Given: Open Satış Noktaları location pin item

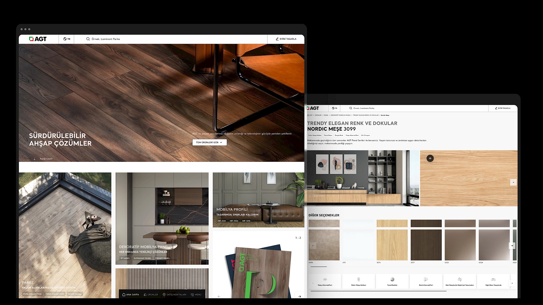Looking at the screenshot, I should coord(174,295).
